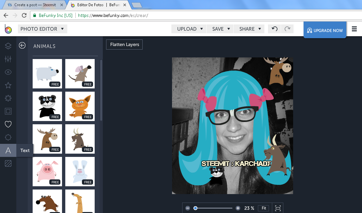Open the Layers manager icon in sidebar
The image size is (362, 213).
click(x=8, y=46)
